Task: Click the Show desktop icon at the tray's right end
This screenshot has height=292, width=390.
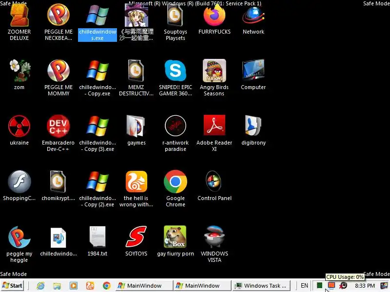Action: 384,286
